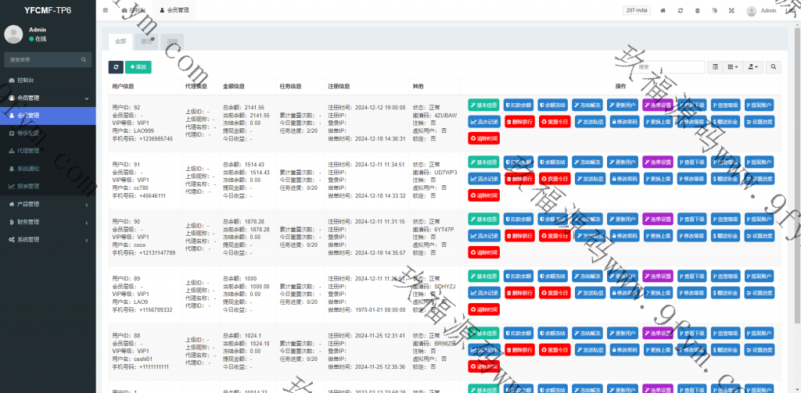This screenshot has width=801, height=393.
Task: Click the dark refresh button above table
Action: pyautogui.click(x=116, y=68)
